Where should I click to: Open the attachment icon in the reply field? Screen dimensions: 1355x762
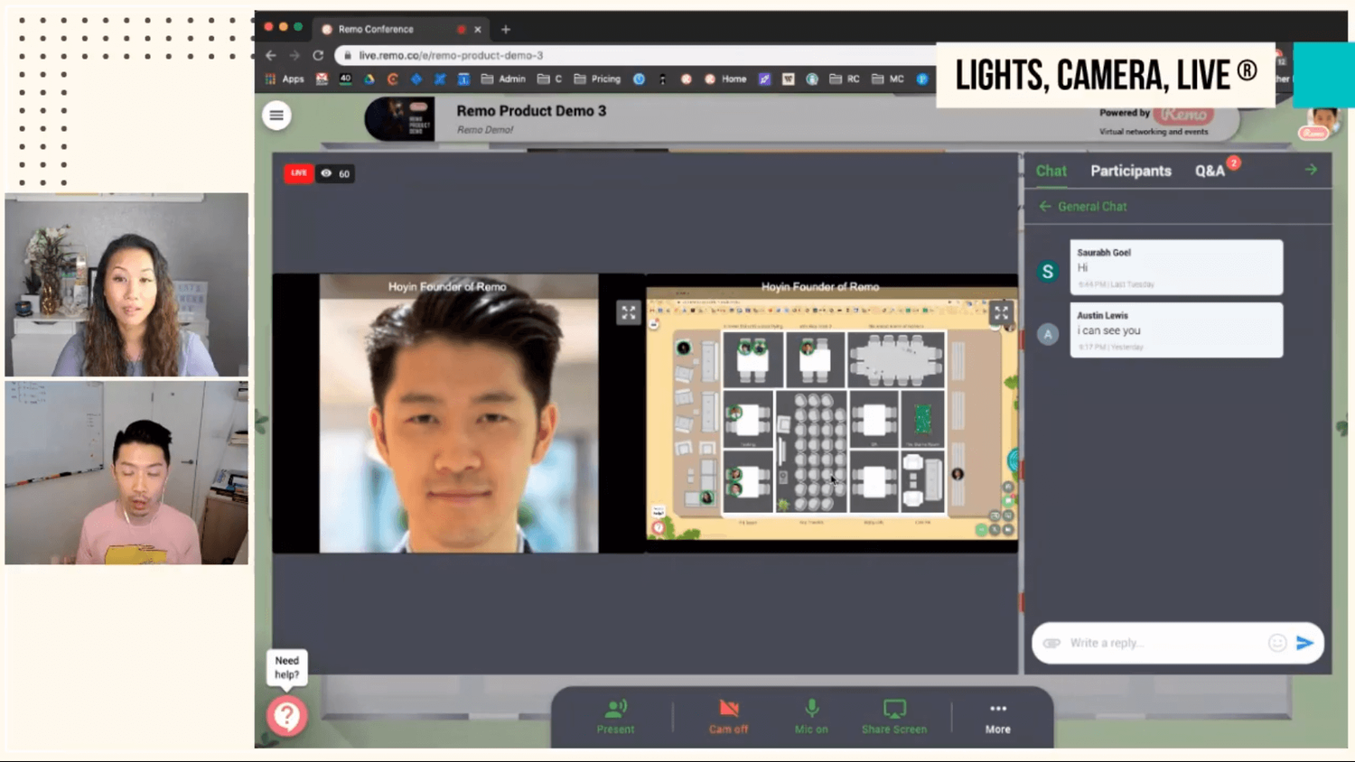coord(1051,642)
